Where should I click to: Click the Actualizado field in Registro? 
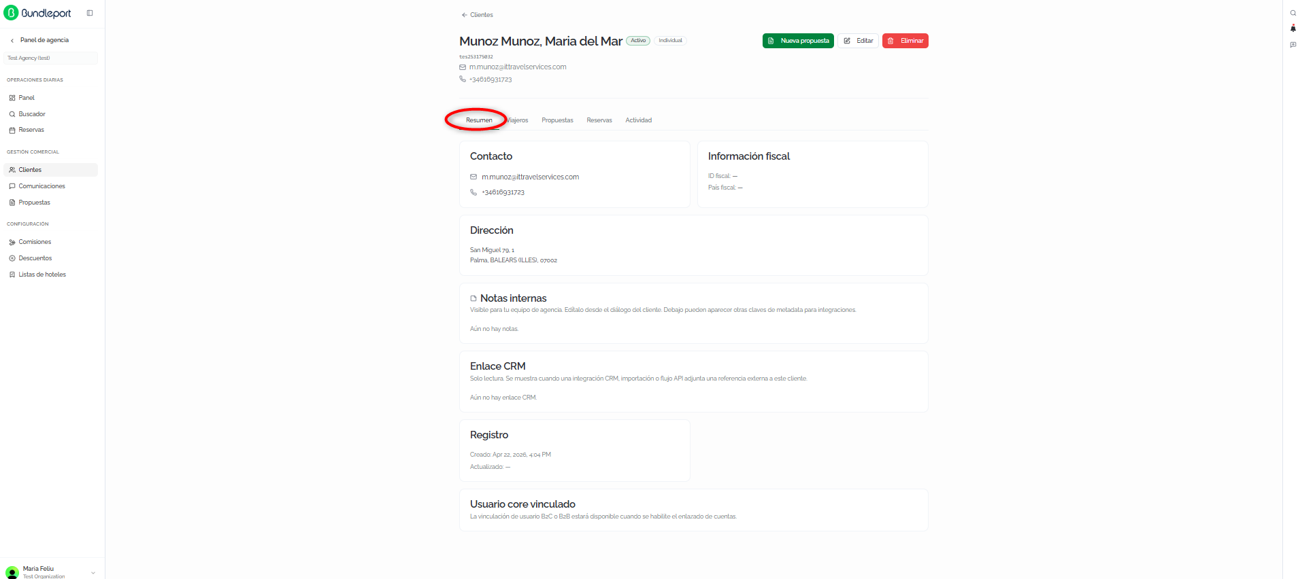[x=490, y=467]
